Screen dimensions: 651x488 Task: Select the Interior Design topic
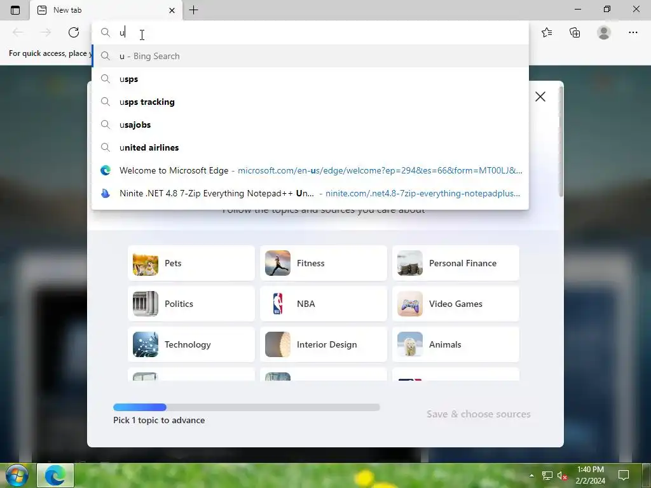click(x=324, y=344)
